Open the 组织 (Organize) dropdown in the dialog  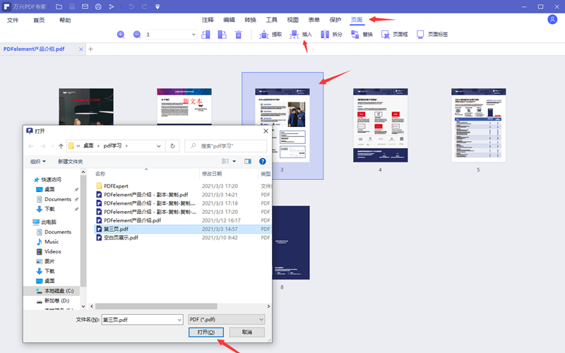point(38,161)
